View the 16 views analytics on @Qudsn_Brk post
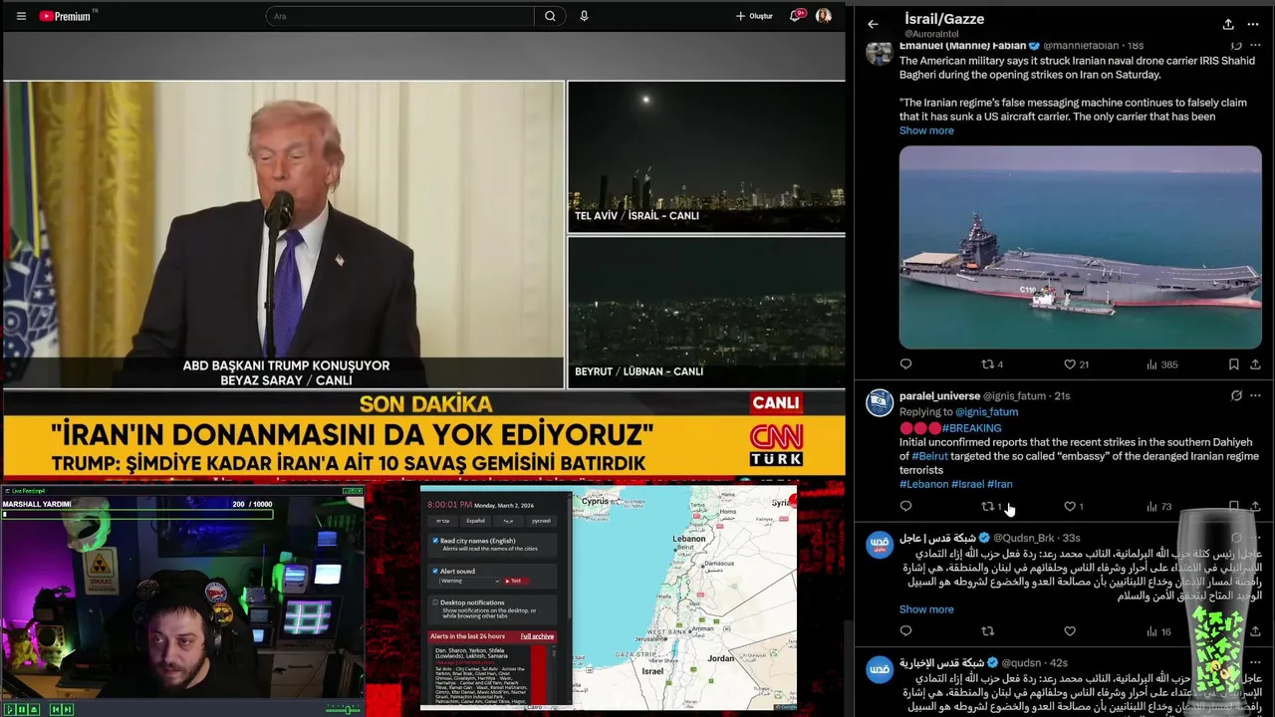1275x717 pixels. tap(1159, 631)
